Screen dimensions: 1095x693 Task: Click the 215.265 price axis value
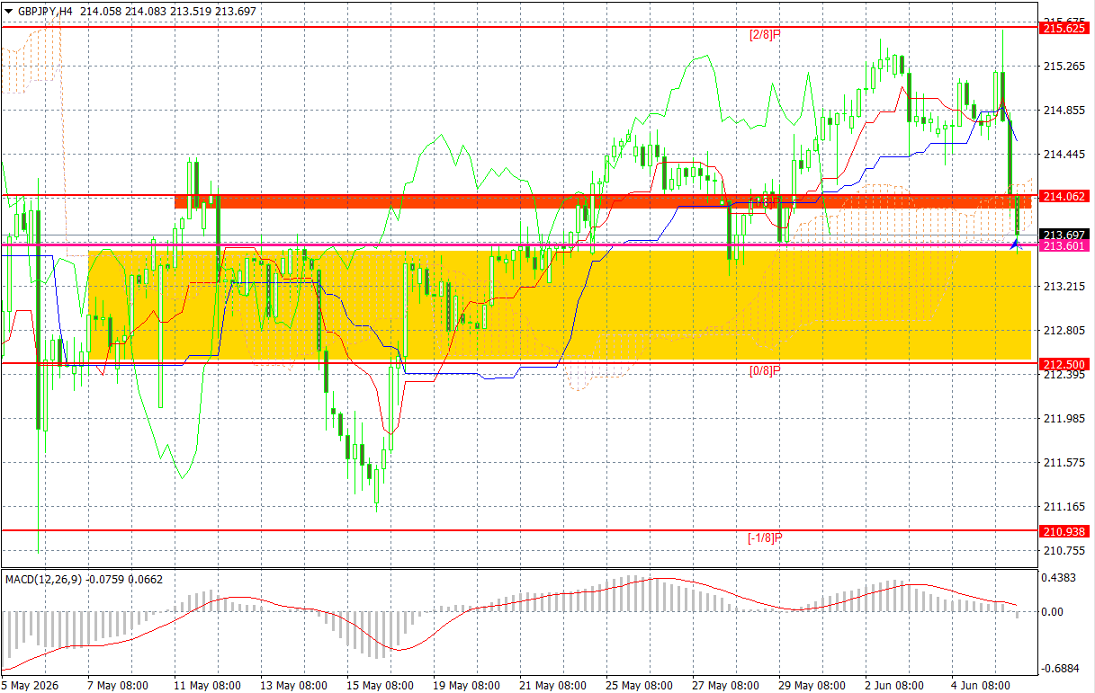tap(1063, 66)
